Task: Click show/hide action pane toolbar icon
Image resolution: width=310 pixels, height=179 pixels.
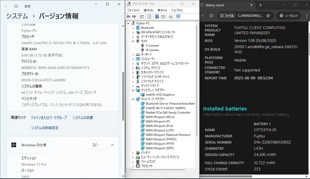Action: click(x=163, y=16)
